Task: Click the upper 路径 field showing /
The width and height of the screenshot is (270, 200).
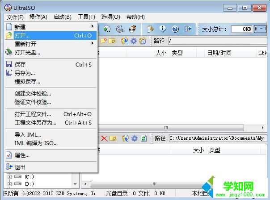Action: point(218,41)
